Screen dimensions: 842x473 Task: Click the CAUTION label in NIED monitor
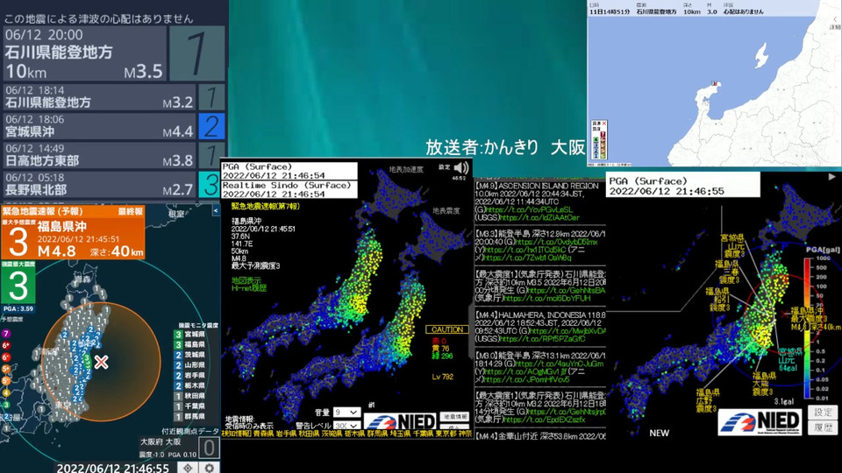pyautogui.click(x=447, y=329)
